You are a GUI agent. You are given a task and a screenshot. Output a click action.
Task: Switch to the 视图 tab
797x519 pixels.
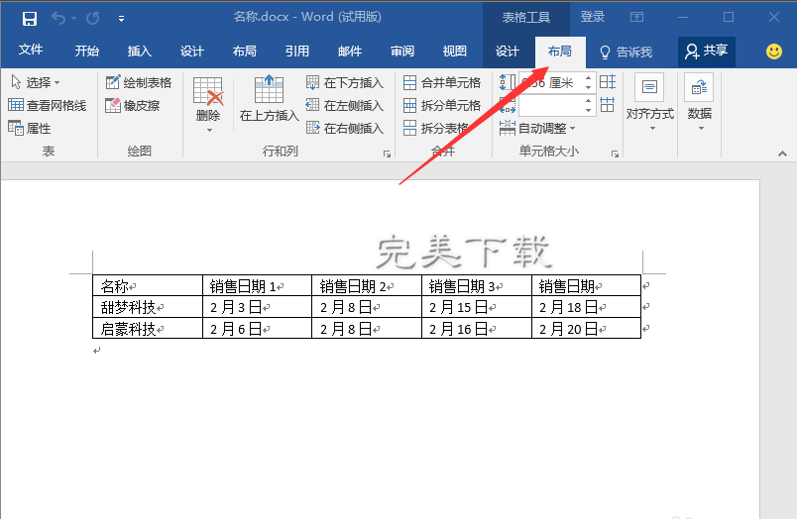tap(455, 52)
